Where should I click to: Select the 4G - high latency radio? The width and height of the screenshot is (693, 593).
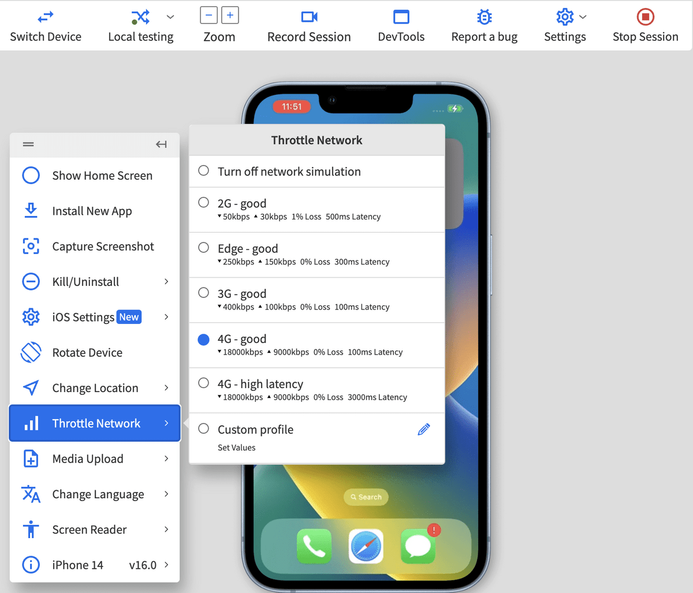203,383
